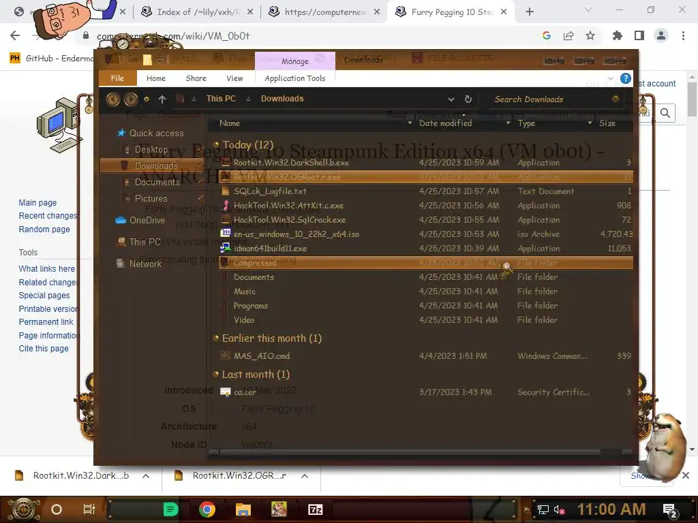The image size is (698, 523).
Task: Click This PC in the breadcrumb path
Action: 221,99
